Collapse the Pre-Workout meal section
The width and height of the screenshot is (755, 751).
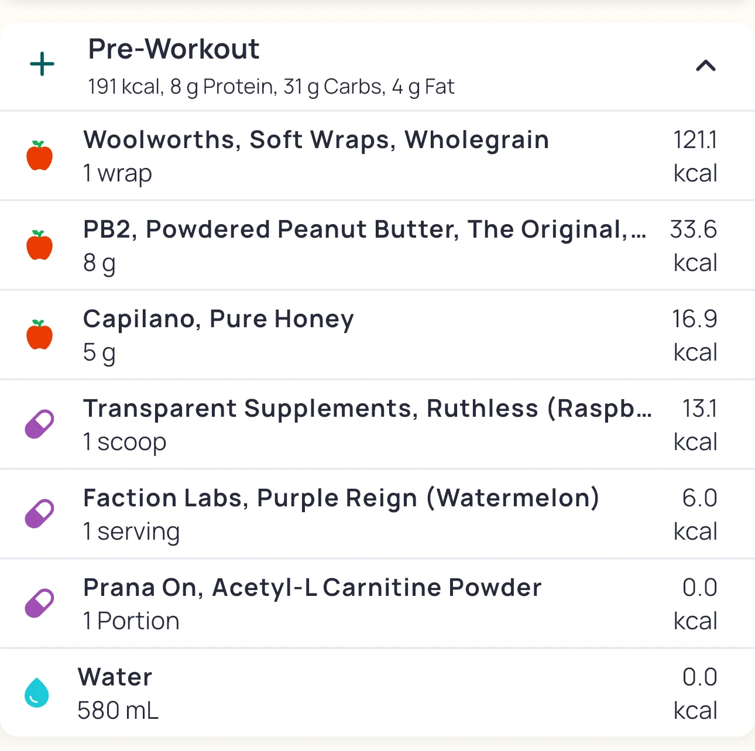point(705,66)
